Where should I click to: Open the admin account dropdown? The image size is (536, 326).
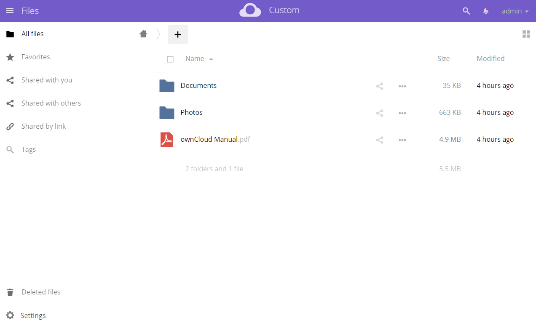[515, 11]
